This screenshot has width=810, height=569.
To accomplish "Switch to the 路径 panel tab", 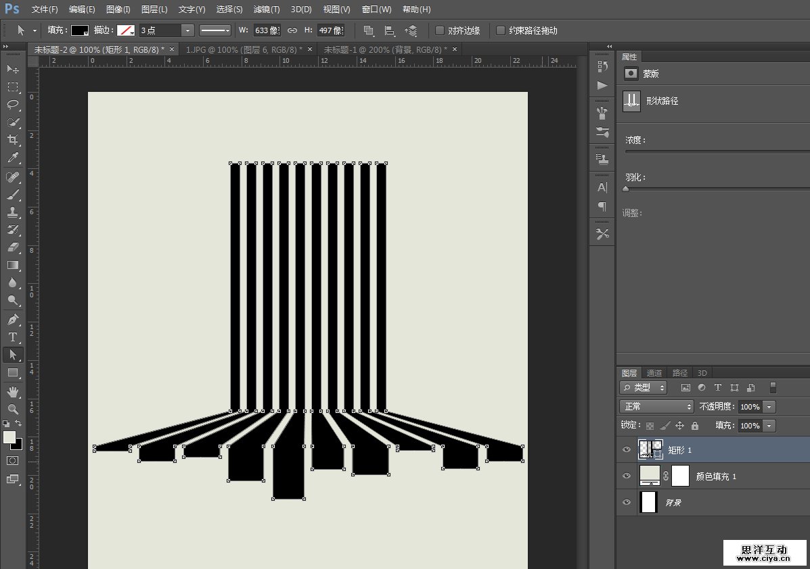I will coord(679,373).
